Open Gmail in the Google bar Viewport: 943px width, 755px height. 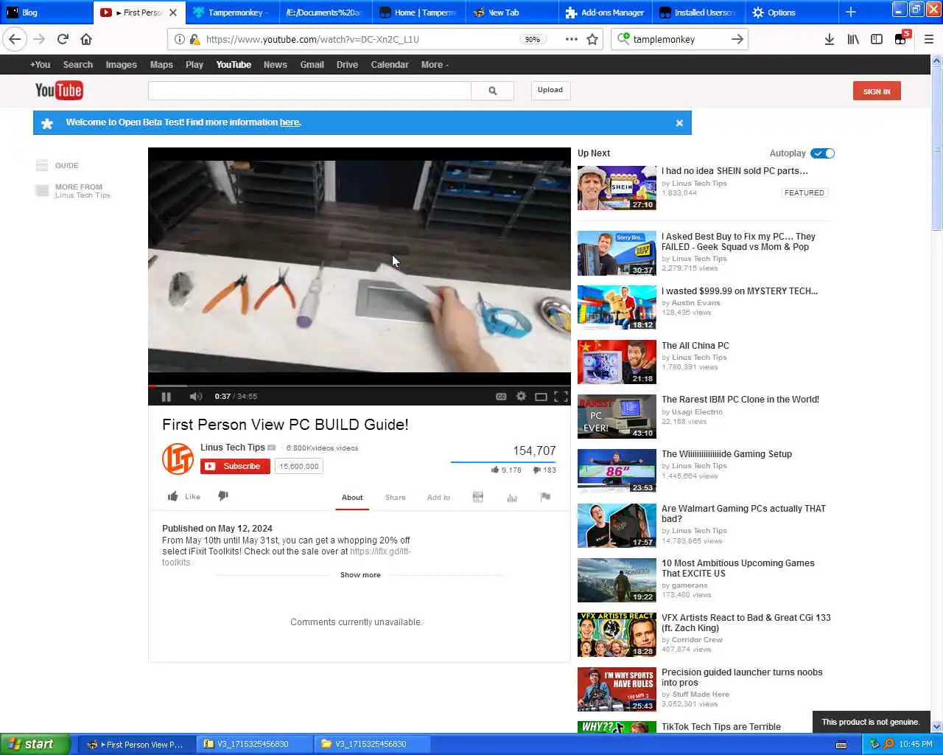pos(312,65)
